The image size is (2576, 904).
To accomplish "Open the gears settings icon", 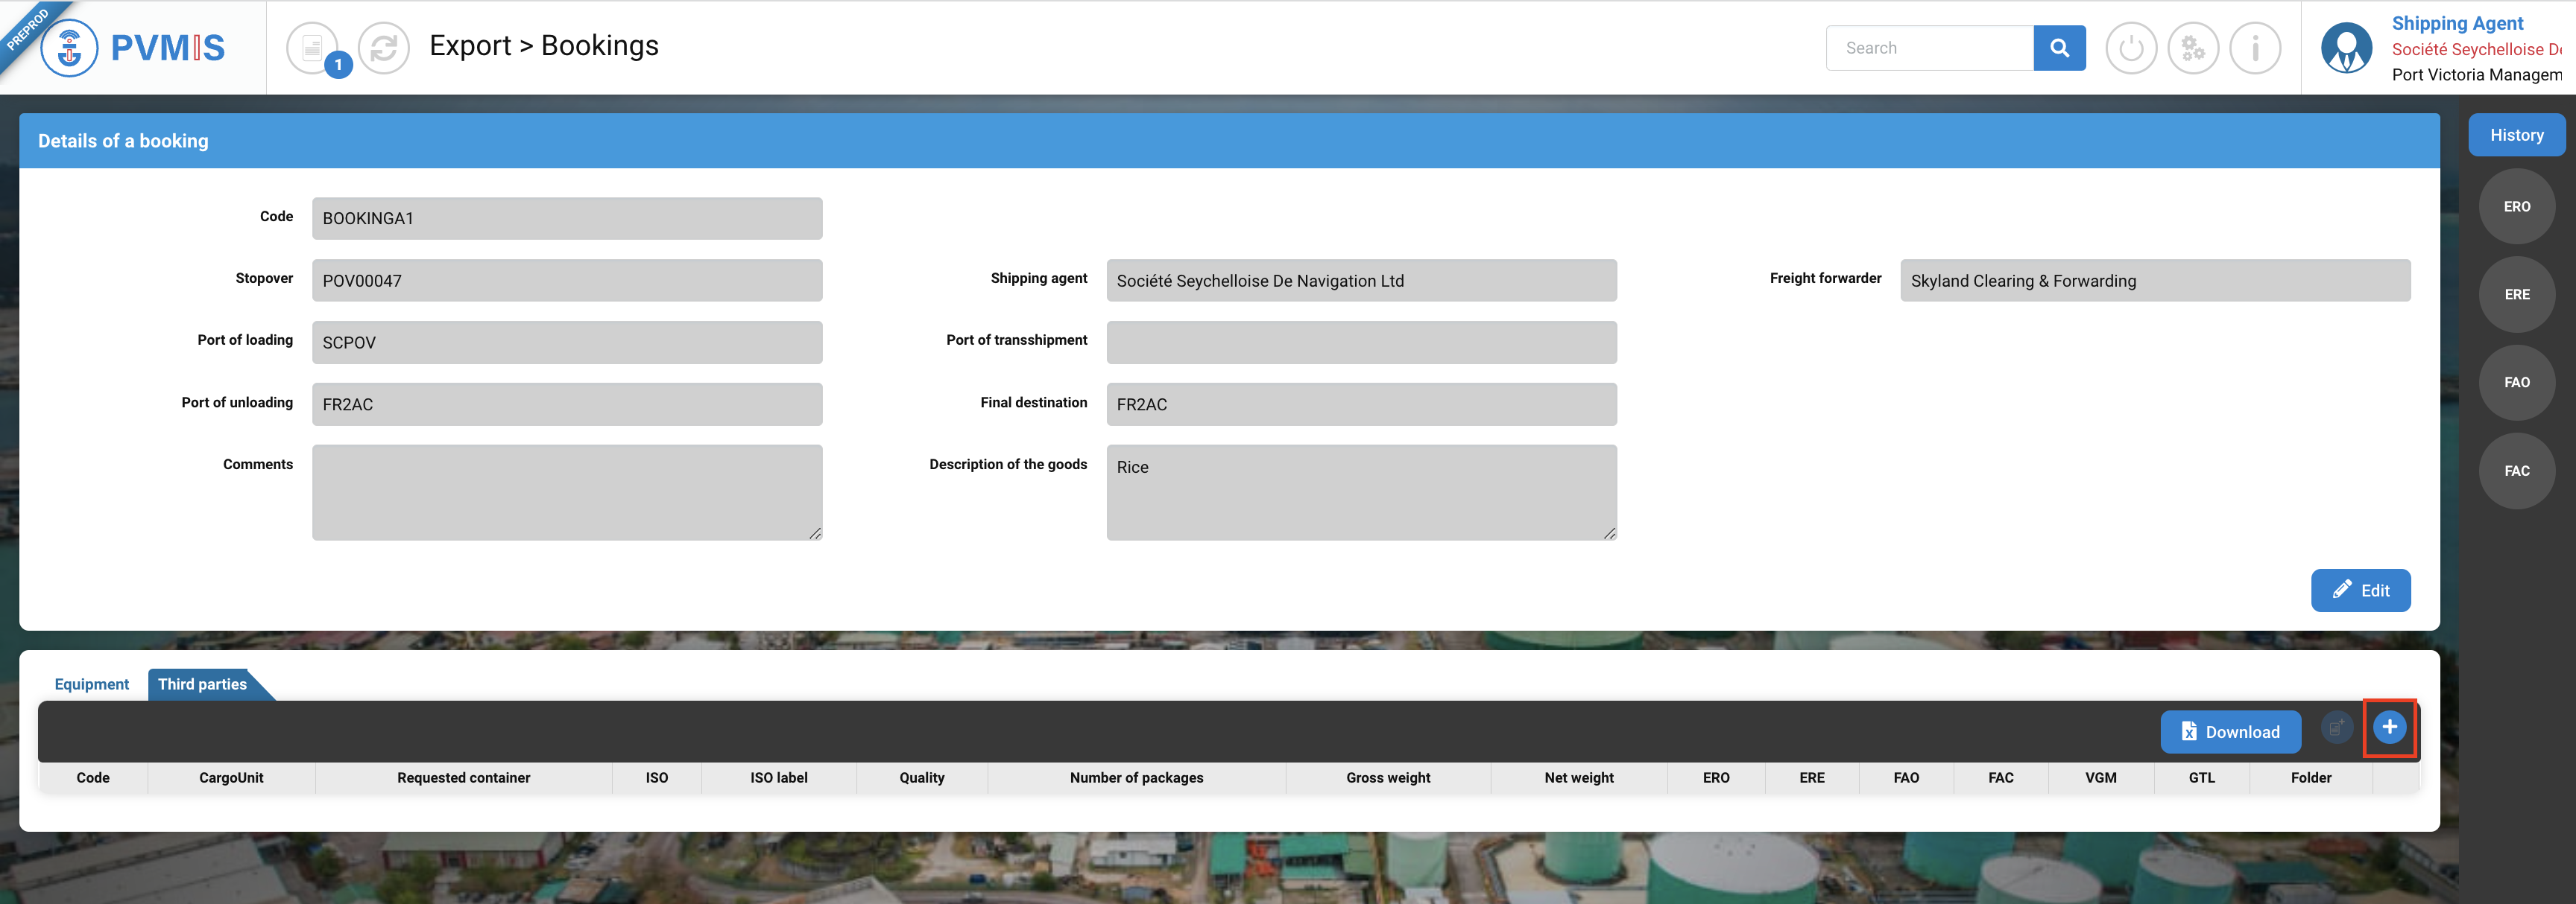I will pyautogui.click(x=2193, y=47).
